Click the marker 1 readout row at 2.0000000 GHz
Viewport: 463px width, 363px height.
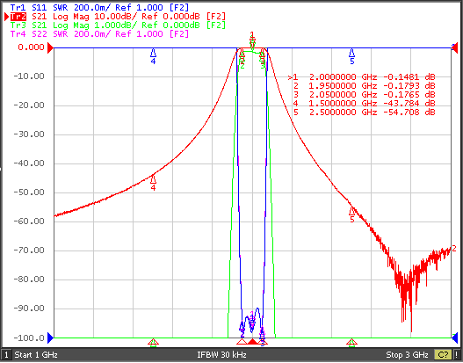[x=361, y=77]
